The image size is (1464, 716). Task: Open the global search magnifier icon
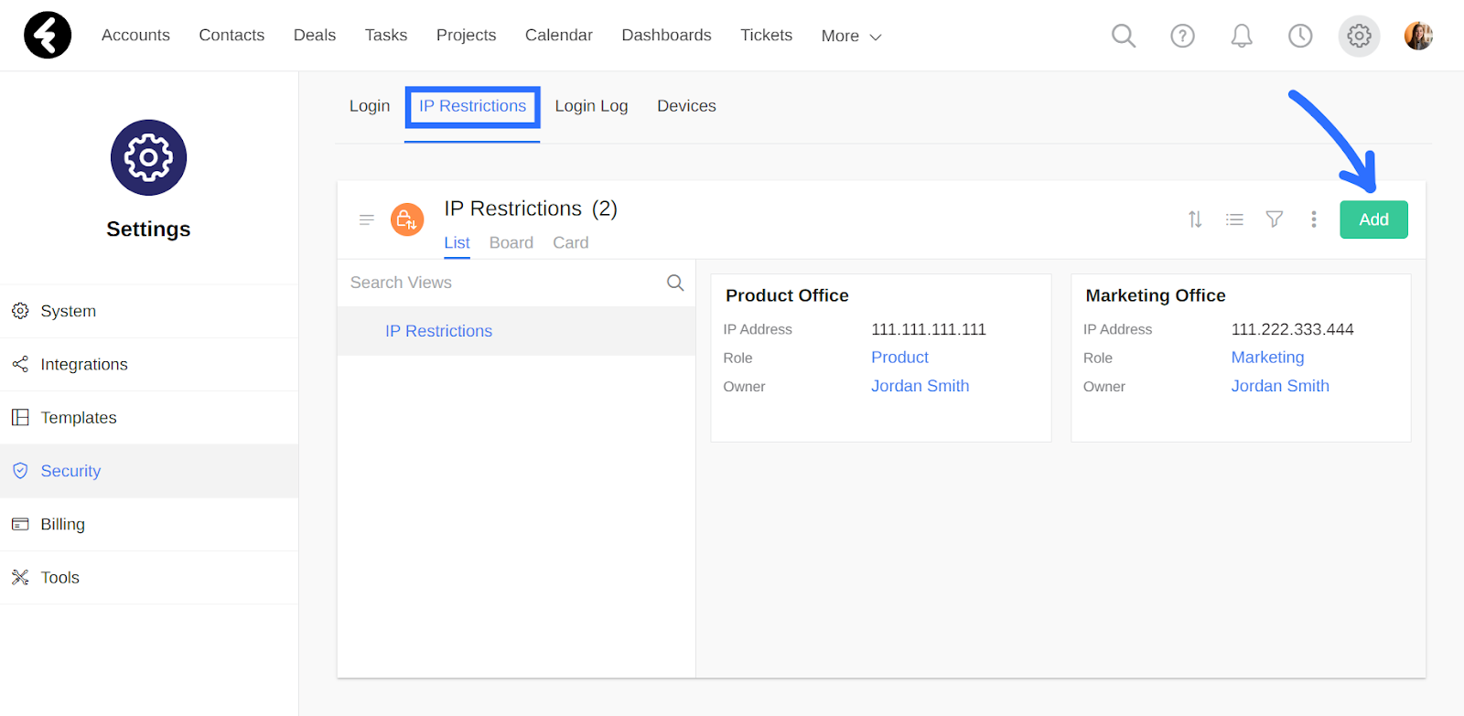(x=1124, y=36)
